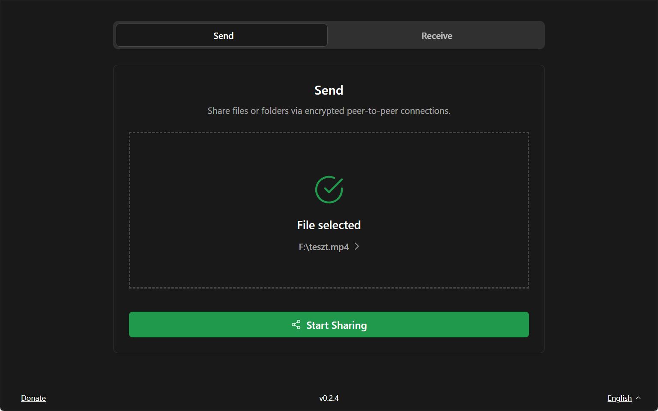Click the green checkmark circle icon

click(329, 190)
